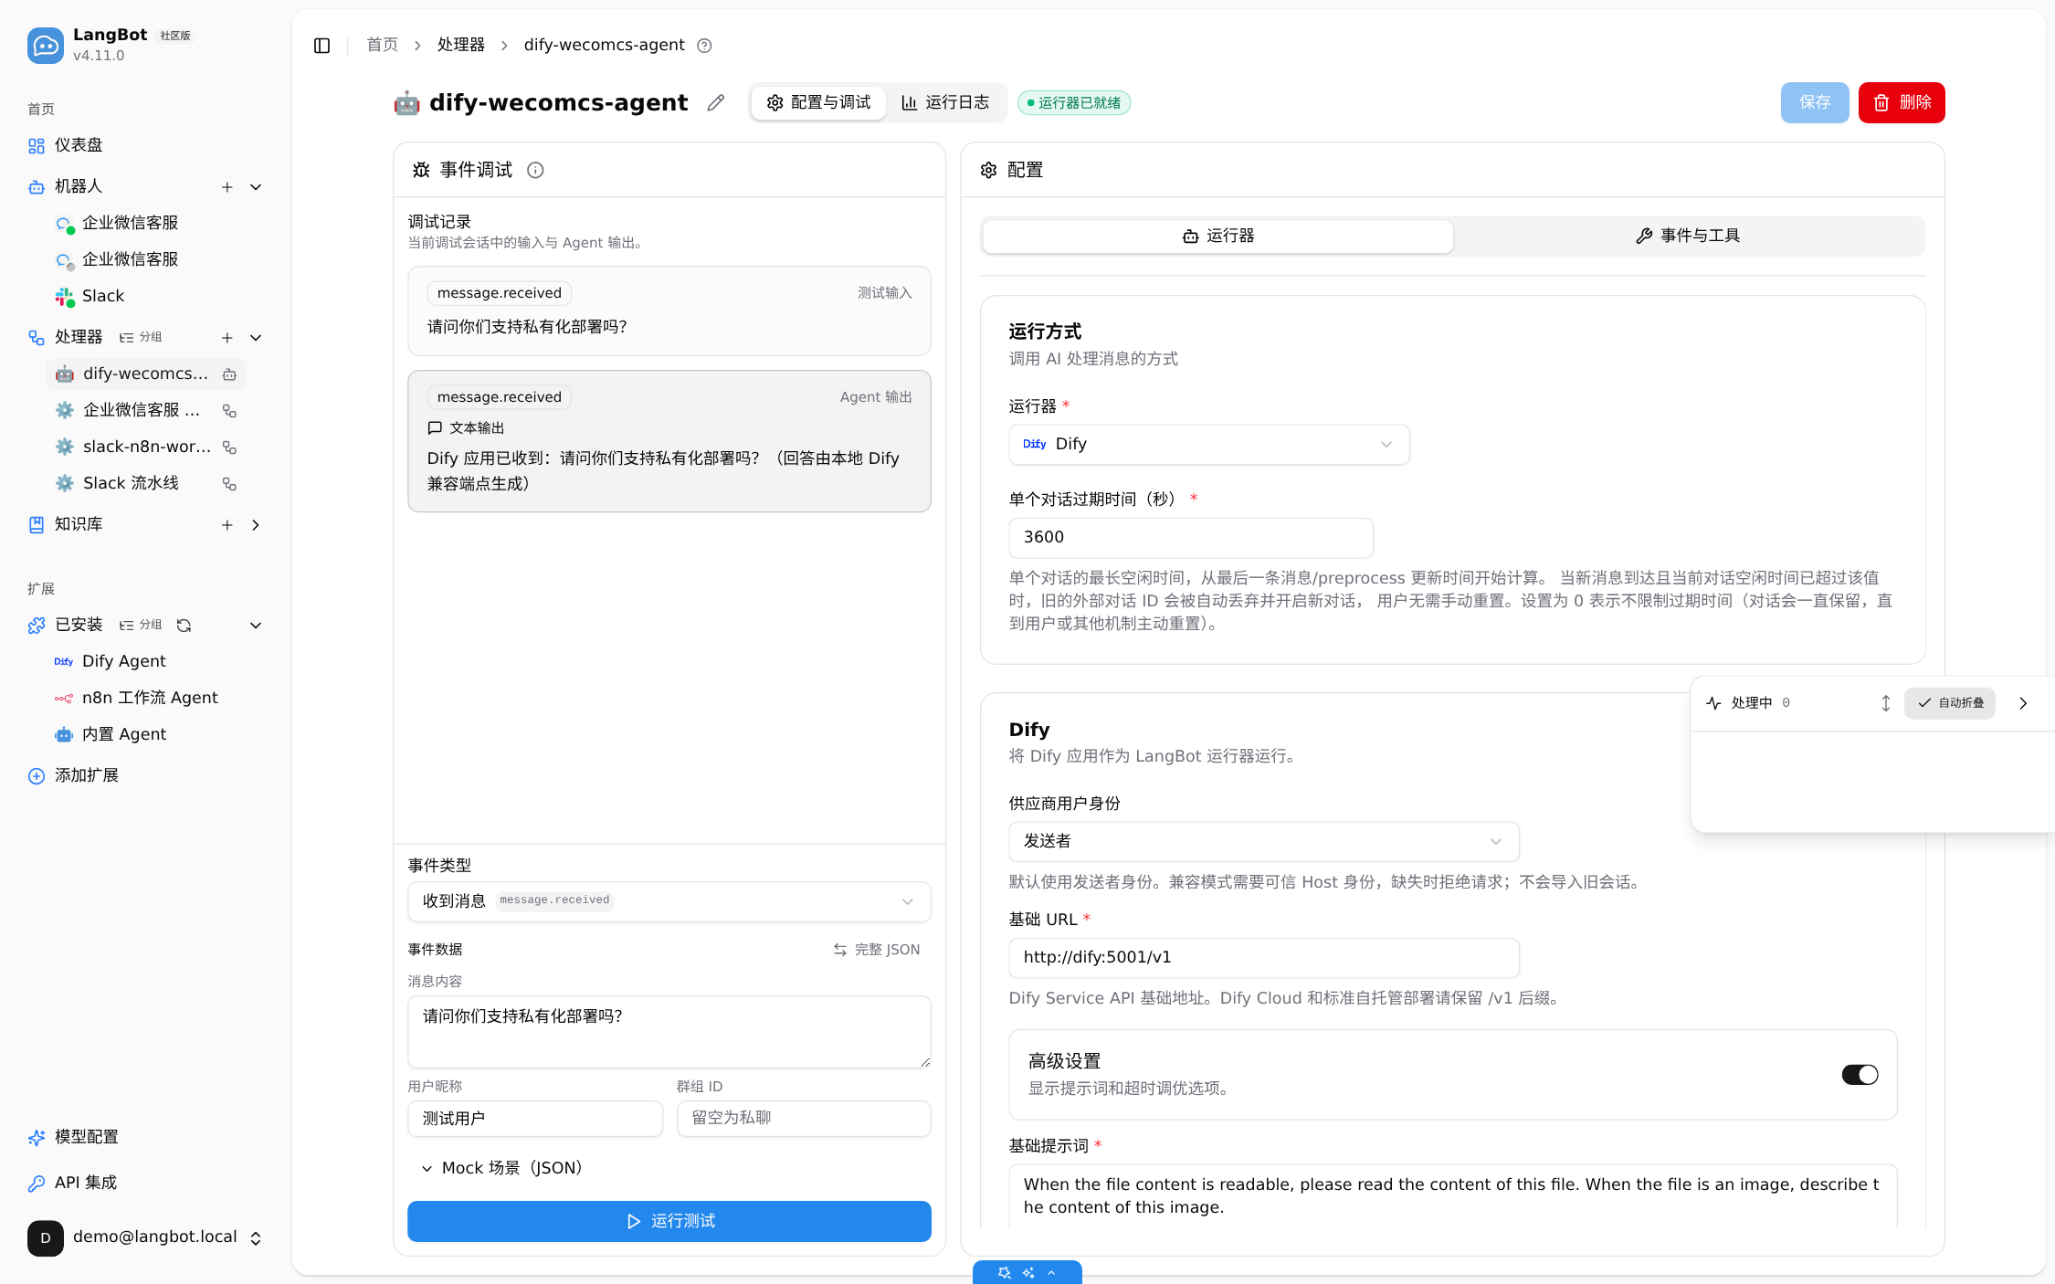
Task: Click pipeline icon on slack-n8n-wor row
Action: [229, 447]
